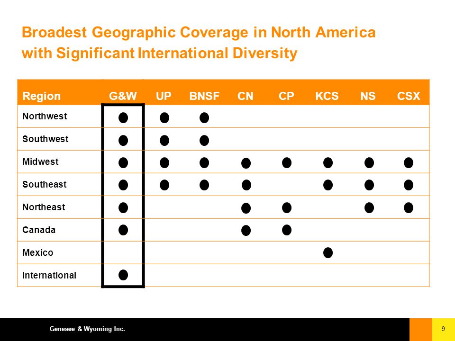
Task: Select the Southwest dot under BNSF
Action: tap(204, 140)
